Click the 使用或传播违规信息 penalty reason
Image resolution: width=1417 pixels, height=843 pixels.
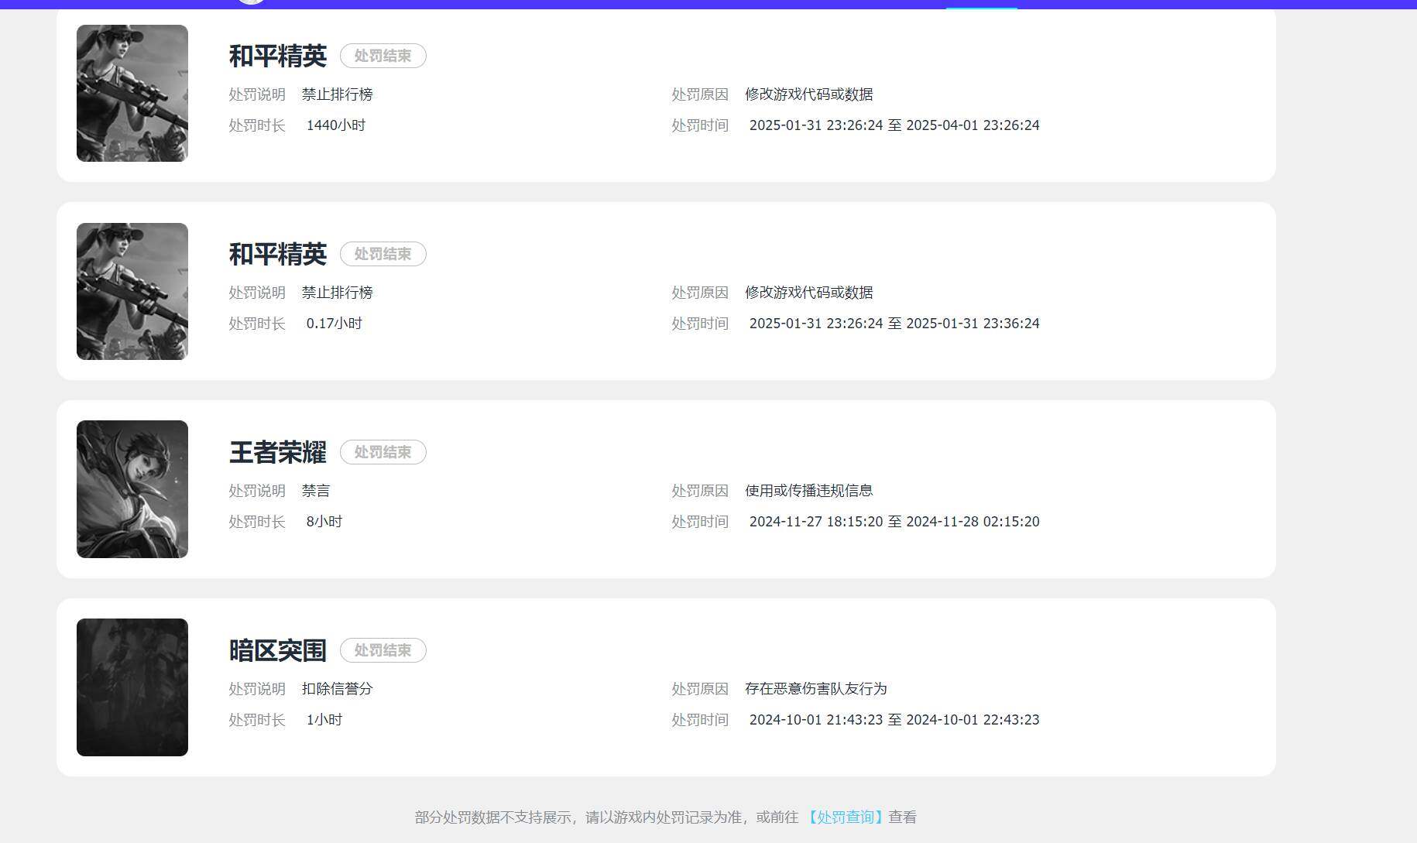click(x=809, y=491)
